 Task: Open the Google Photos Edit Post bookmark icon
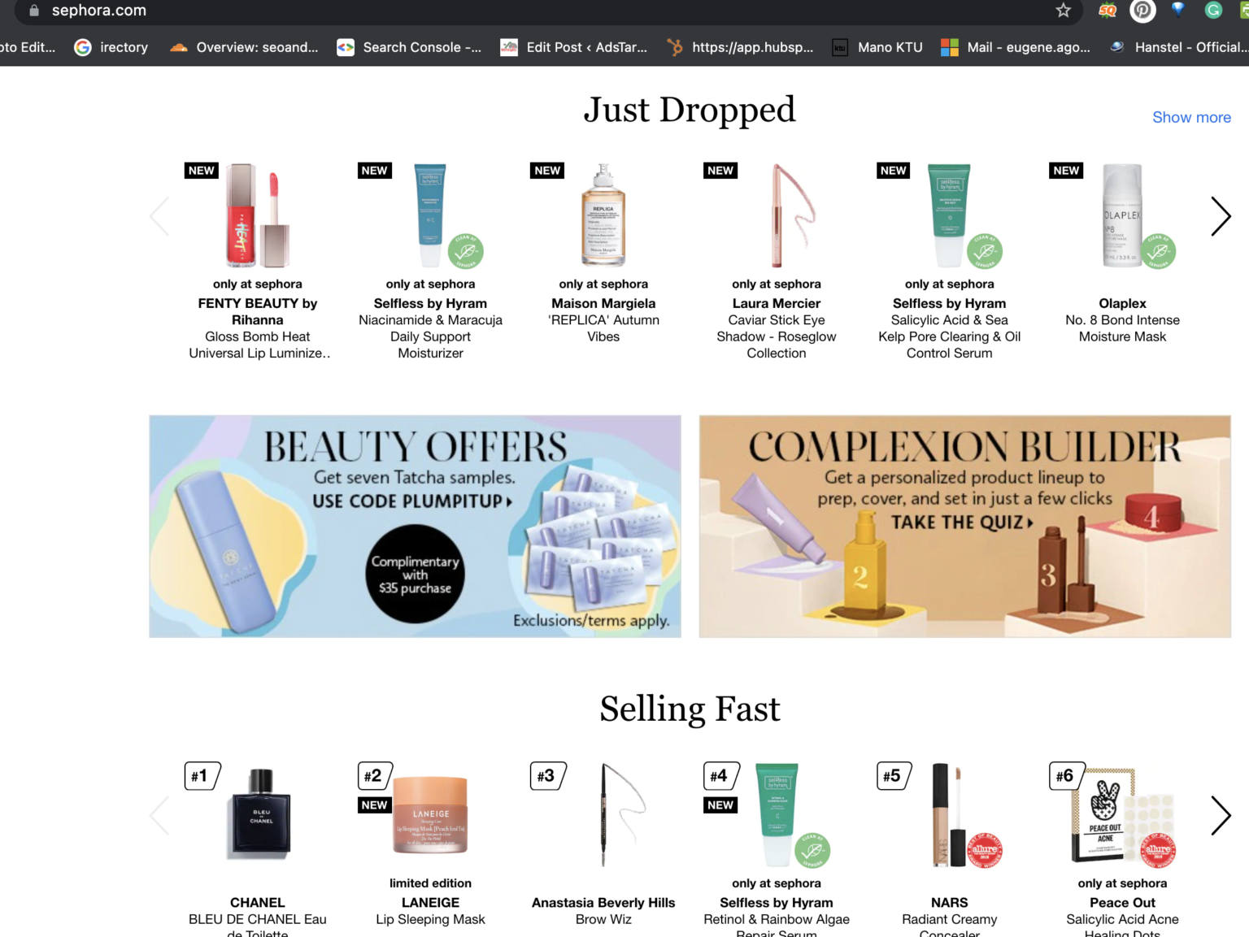click(509, 47)
